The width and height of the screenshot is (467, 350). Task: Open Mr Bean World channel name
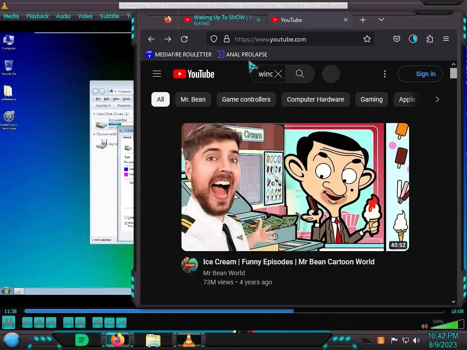[x=224, y=273]
